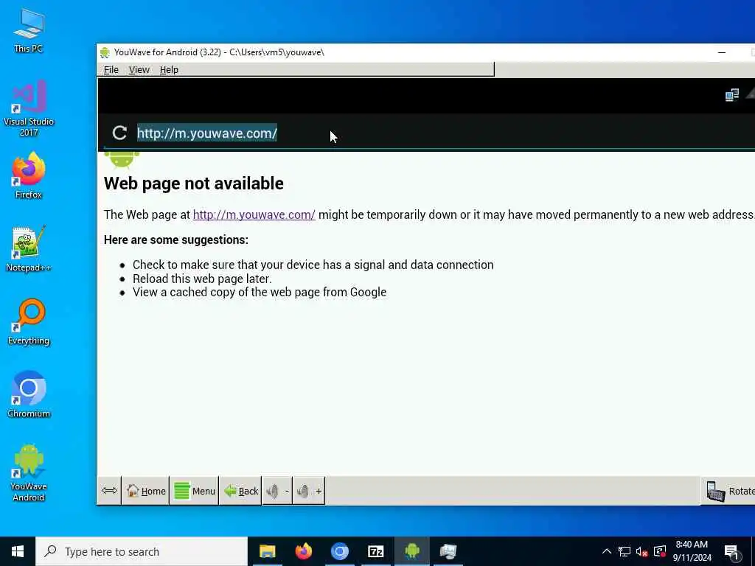The image size is (755, 566).
Task: Open the Help menu in YouWave
Action: pos(169,70)
